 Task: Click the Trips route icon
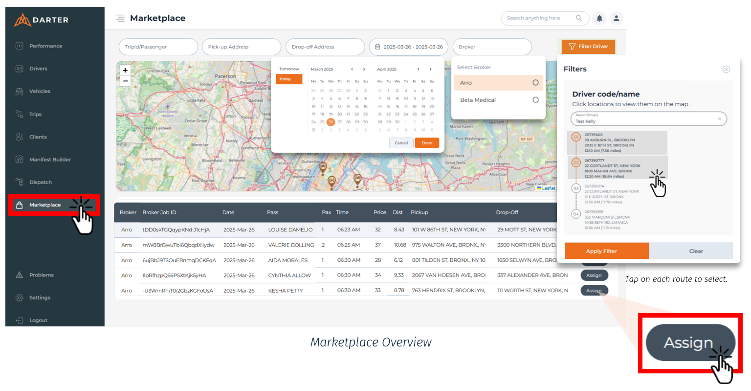pos(20,114)
